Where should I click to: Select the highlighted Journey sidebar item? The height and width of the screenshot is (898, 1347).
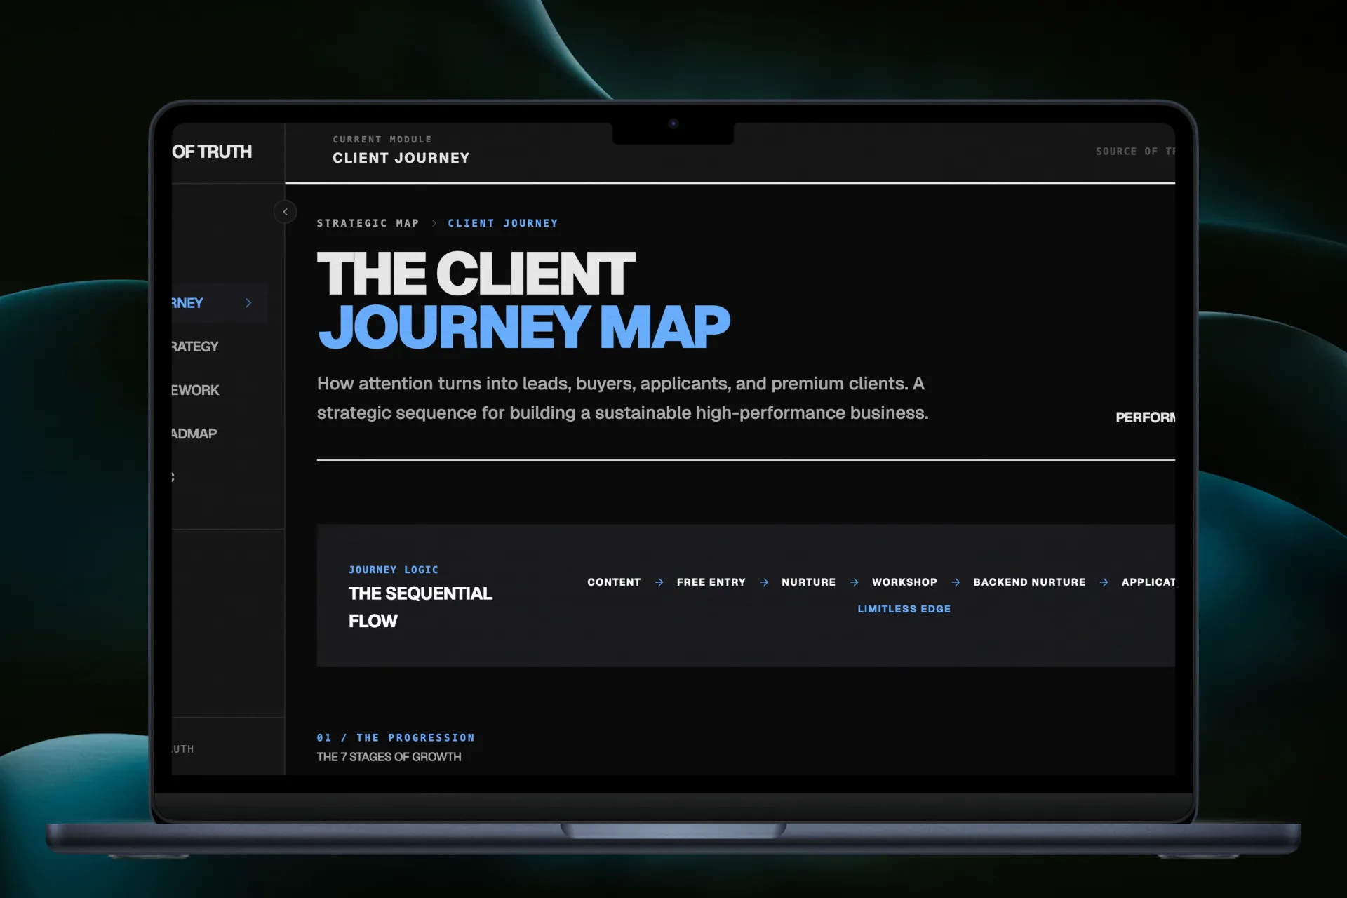coord(188,303)
